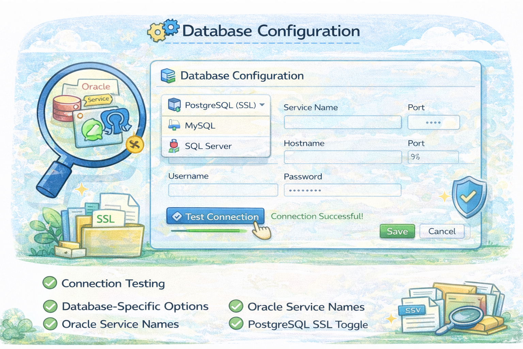Click the PostgreSQL cube icon in the dropdown
523x349 pixels.
174,105
